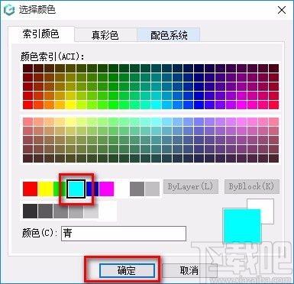Screen dimensions: 294x284
Task: Pick bright green in upper palette's bottom row
Action: coord(113,105)
